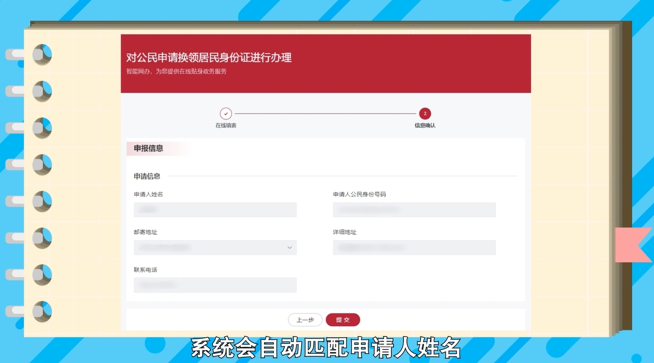Open the 邮寄地址 mailing address dropdown
Screen dimensions: 654x363
215,247
